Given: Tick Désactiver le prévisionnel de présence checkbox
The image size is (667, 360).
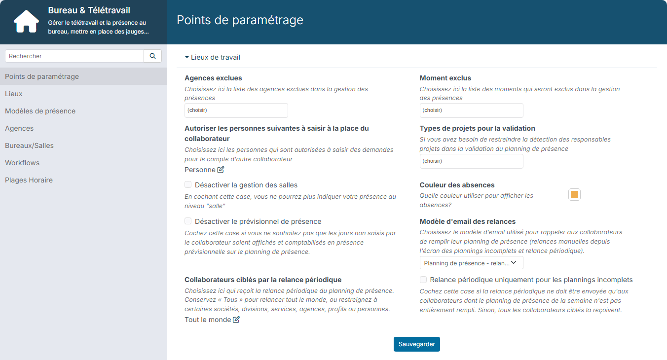Looking at the screenshot, I should (188, 221).
